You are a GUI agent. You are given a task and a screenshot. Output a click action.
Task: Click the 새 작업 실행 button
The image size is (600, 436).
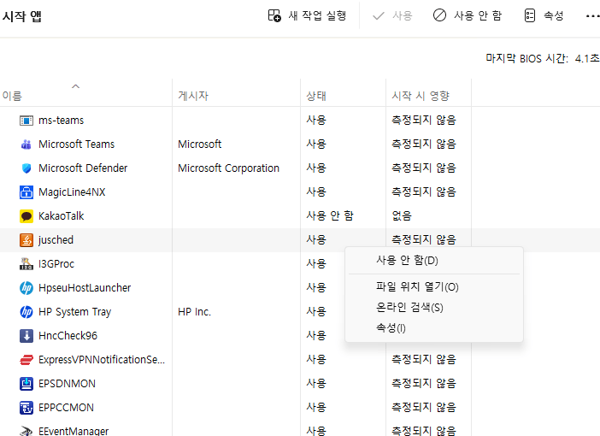[307, 16]
